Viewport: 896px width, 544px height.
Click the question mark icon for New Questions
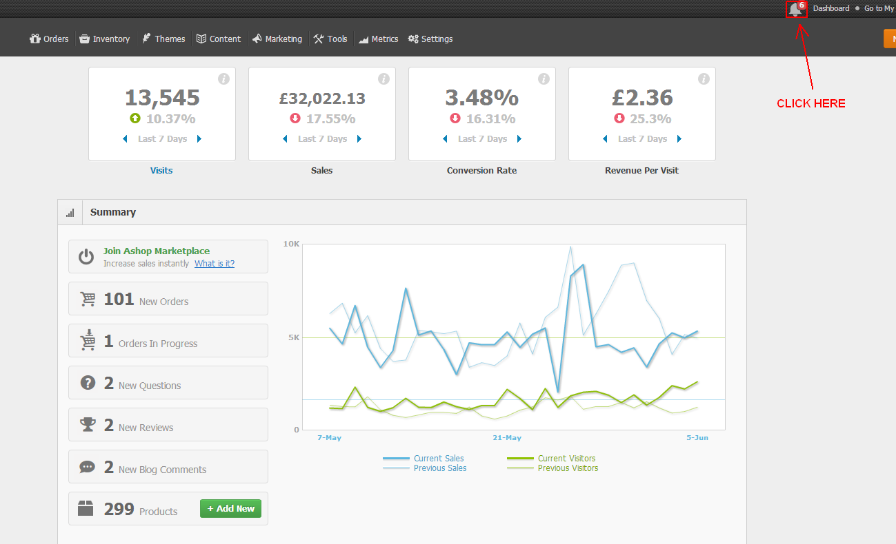[88, 382]
